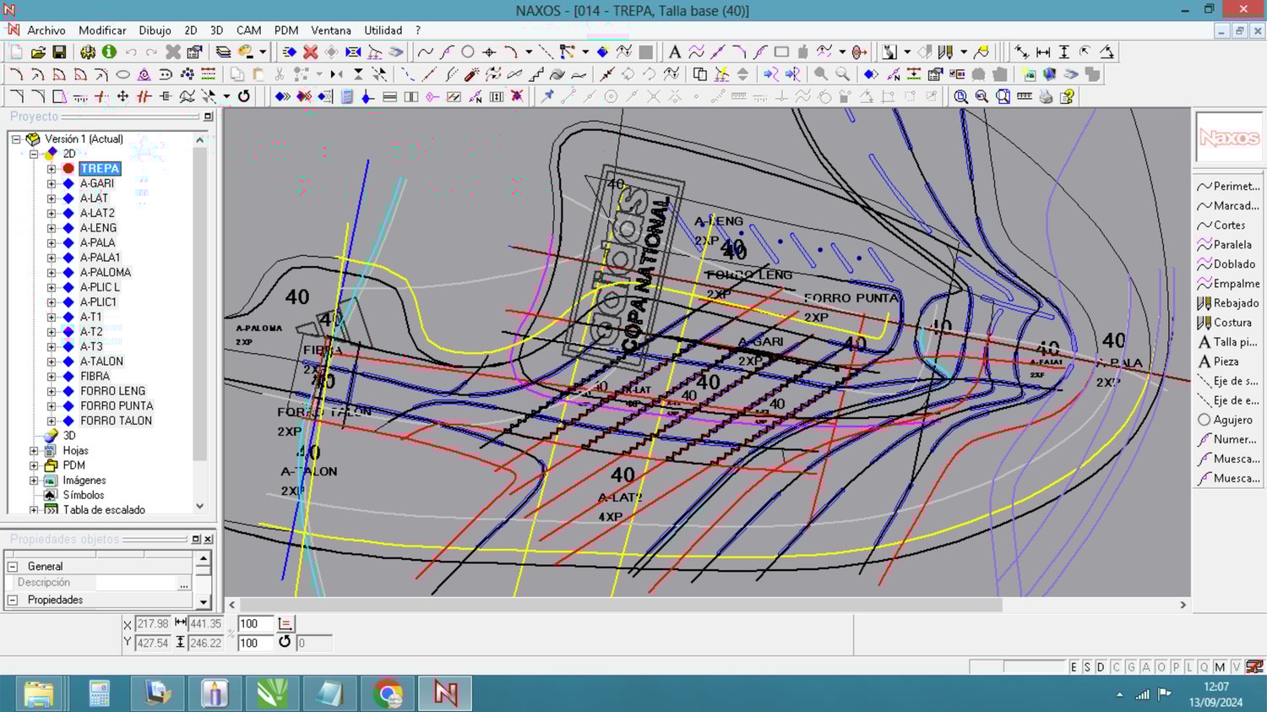The image size is (1267, 712).
Task: Toggle the G status bar indicator
Action: pos(1131,667)
